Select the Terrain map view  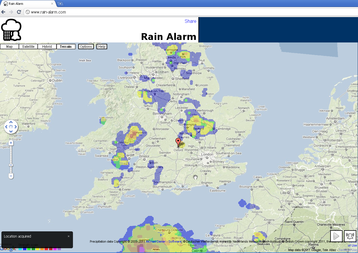(66, 46)
